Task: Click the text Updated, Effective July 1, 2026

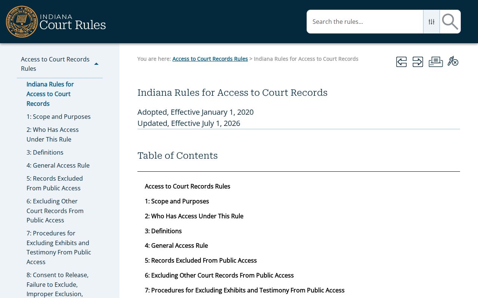Action: 189,123
